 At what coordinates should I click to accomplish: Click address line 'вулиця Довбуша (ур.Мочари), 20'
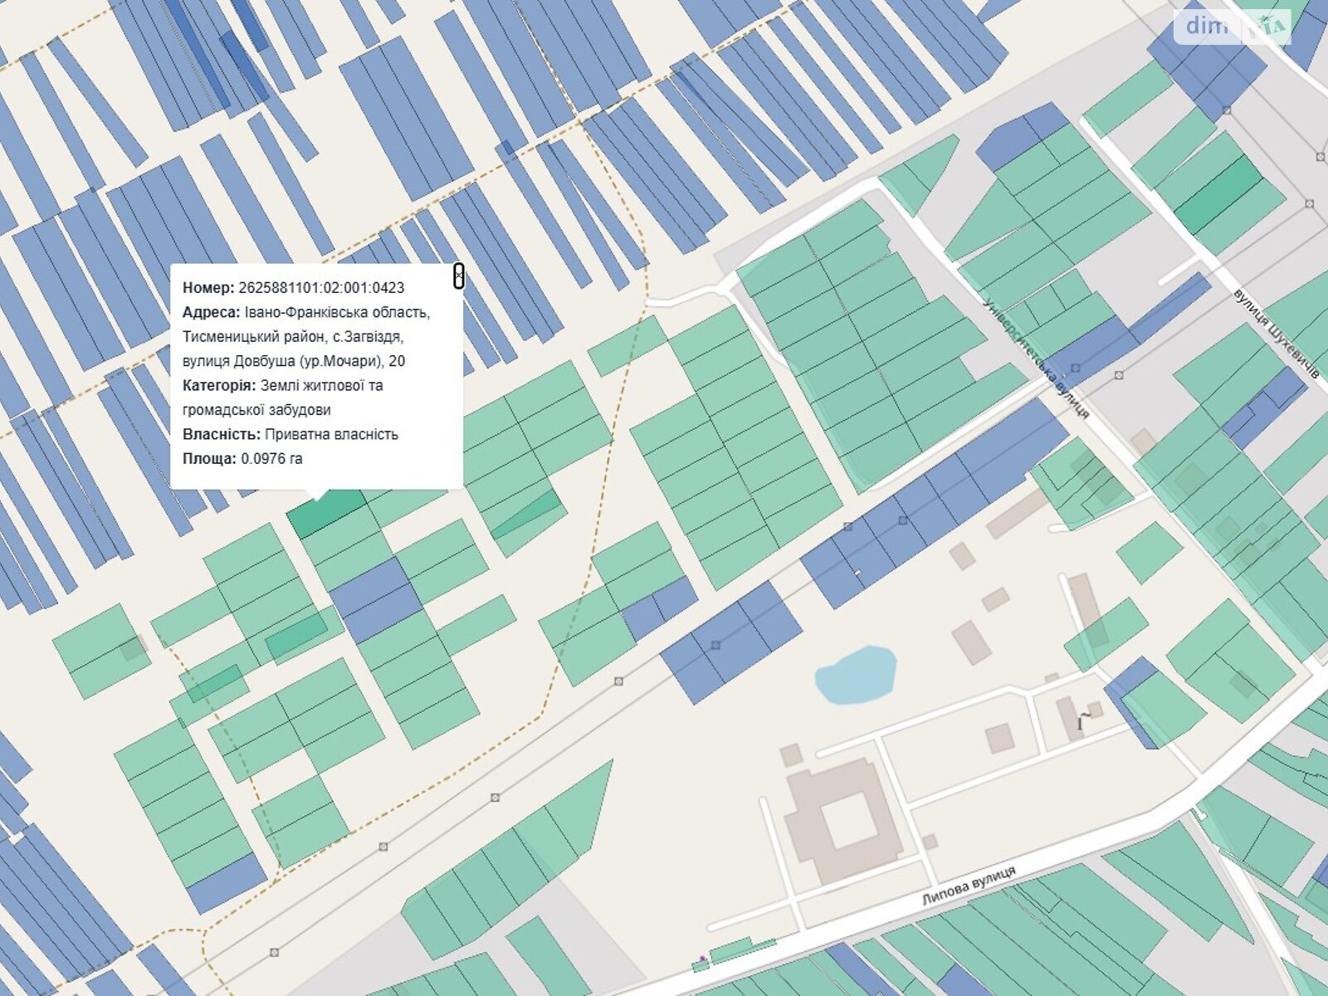point(294,361)
